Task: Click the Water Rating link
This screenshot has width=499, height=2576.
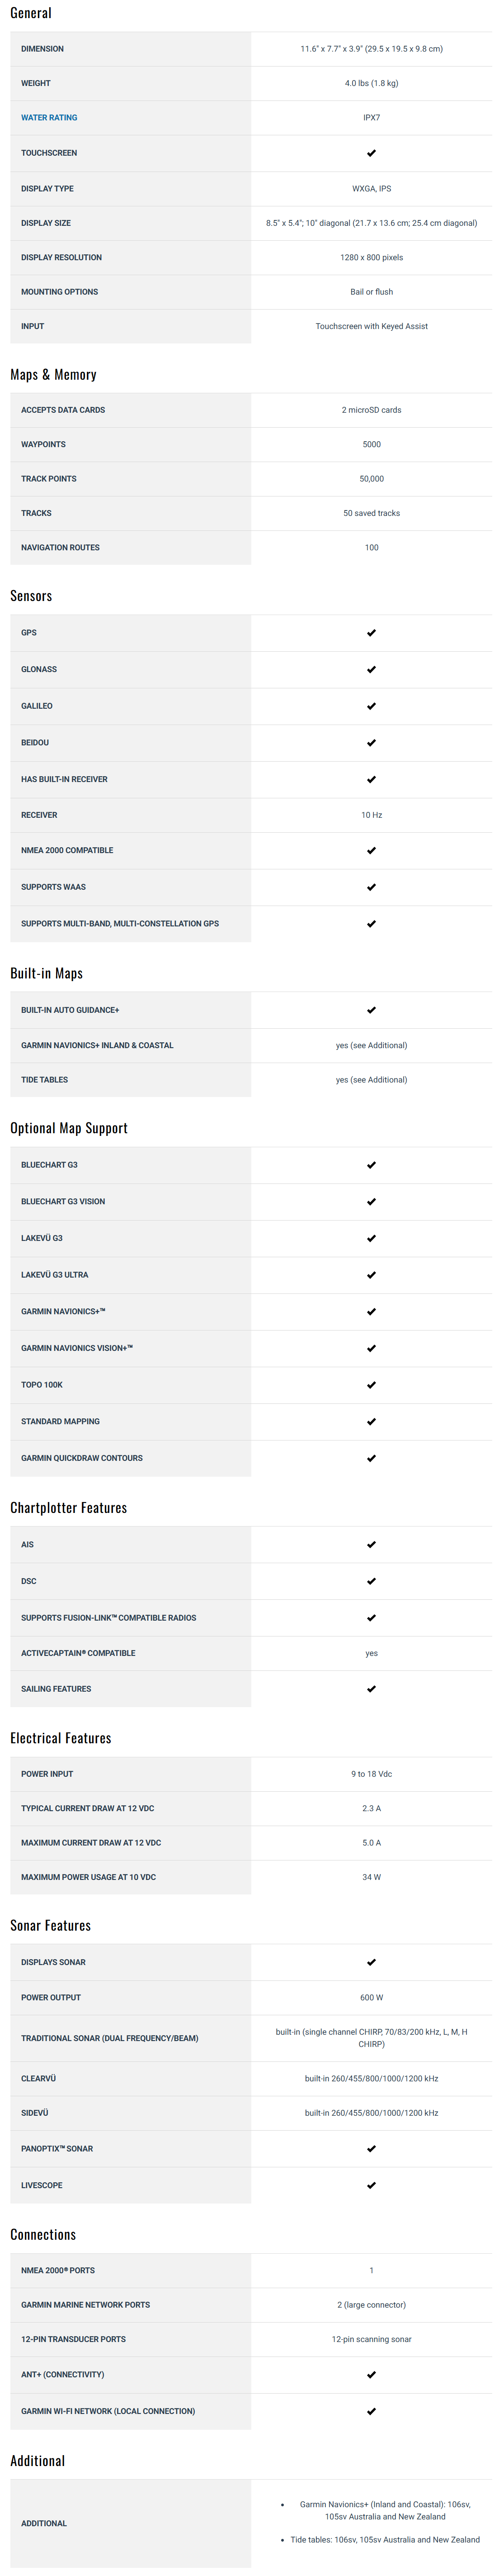Action: [x=49, y=118]
